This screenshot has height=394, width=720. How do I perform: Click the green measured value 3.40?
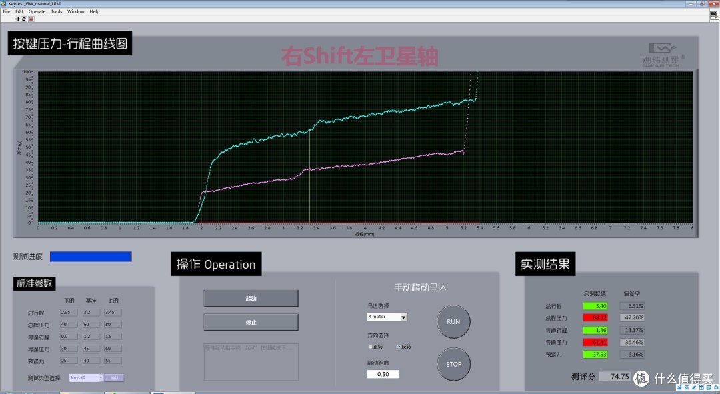click(x=595, y=306)
